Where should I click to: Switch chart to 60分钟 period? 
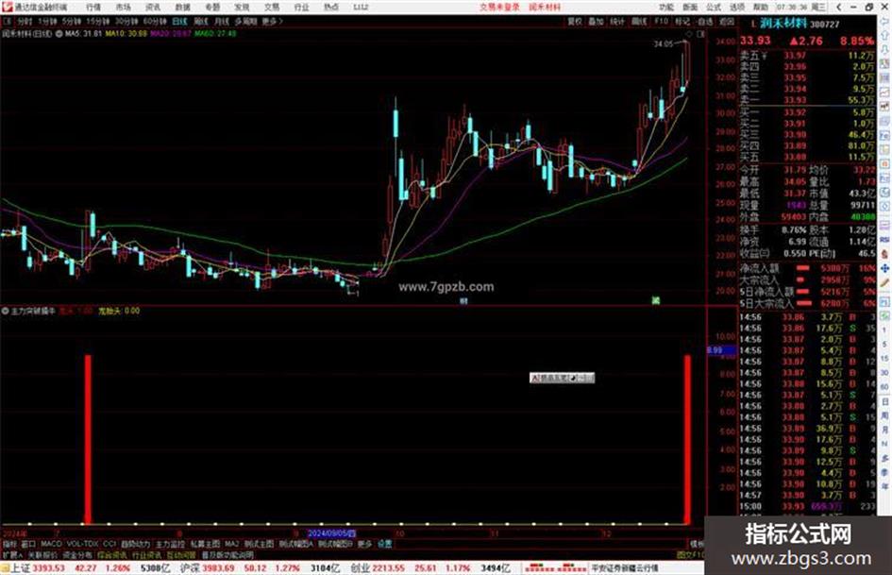154,21
